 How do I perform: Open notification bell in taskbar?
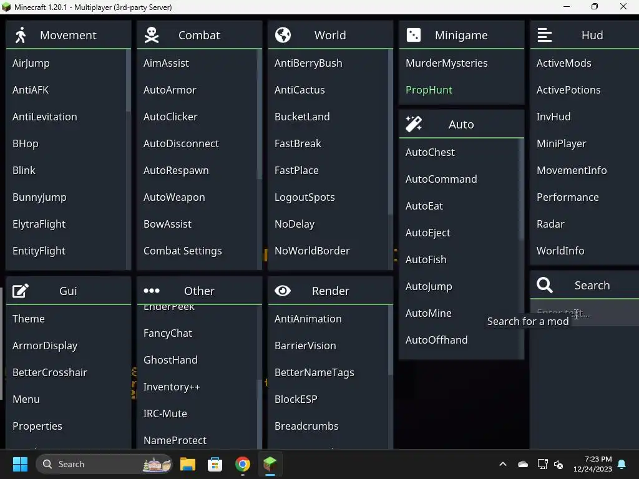(x=622, y=464)
